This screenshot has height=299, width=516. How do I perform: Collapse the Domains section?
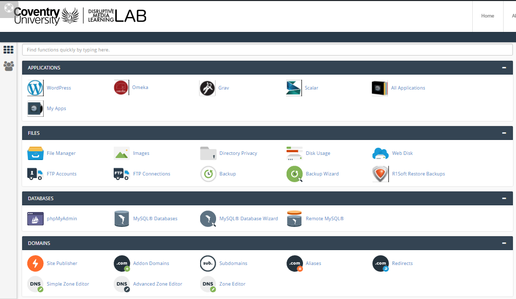pyautogui.click(x=504, y=243)
